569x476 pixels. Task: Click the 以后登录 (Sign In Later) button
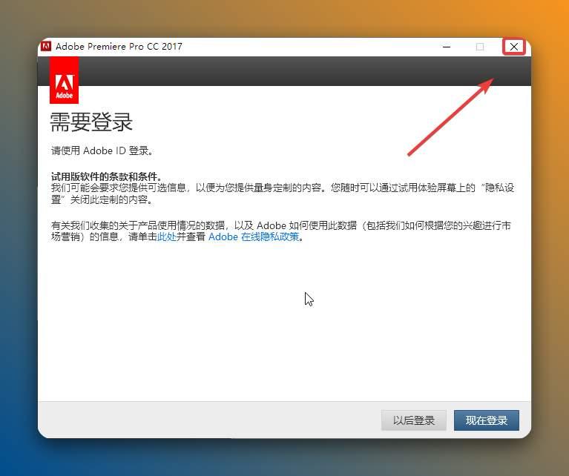(414, 420)
